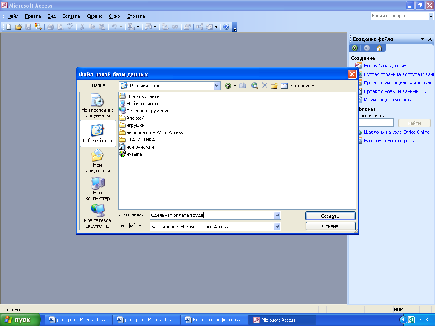
Task: Close the Создание файла task pane
Action: point(430,39)
